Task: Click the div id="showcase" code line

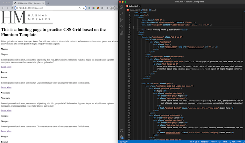Action: pyautogui.click(x=164, y=57)
